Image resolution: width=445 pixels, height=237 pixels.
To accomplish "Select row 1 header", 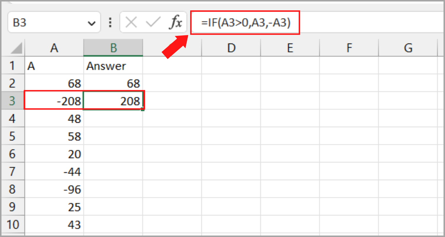I will [12, 65].
